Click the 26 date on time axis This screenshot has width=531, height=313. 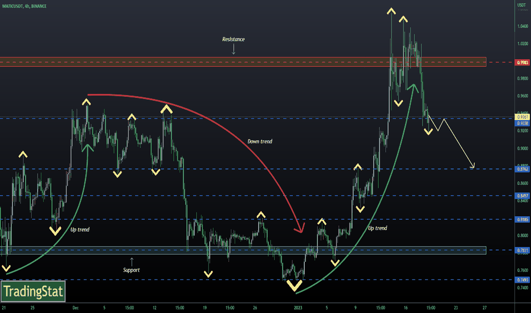255,308
